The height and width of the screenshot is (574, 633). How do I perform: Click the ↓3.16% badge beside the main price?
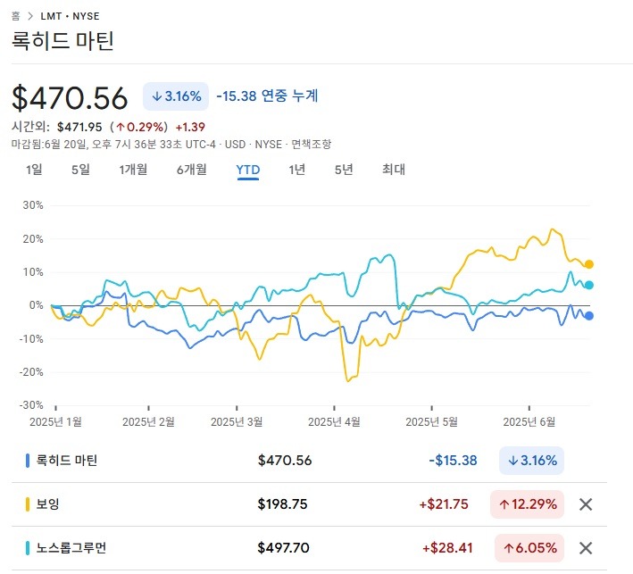pyautogui.click(x=176, y=96)
